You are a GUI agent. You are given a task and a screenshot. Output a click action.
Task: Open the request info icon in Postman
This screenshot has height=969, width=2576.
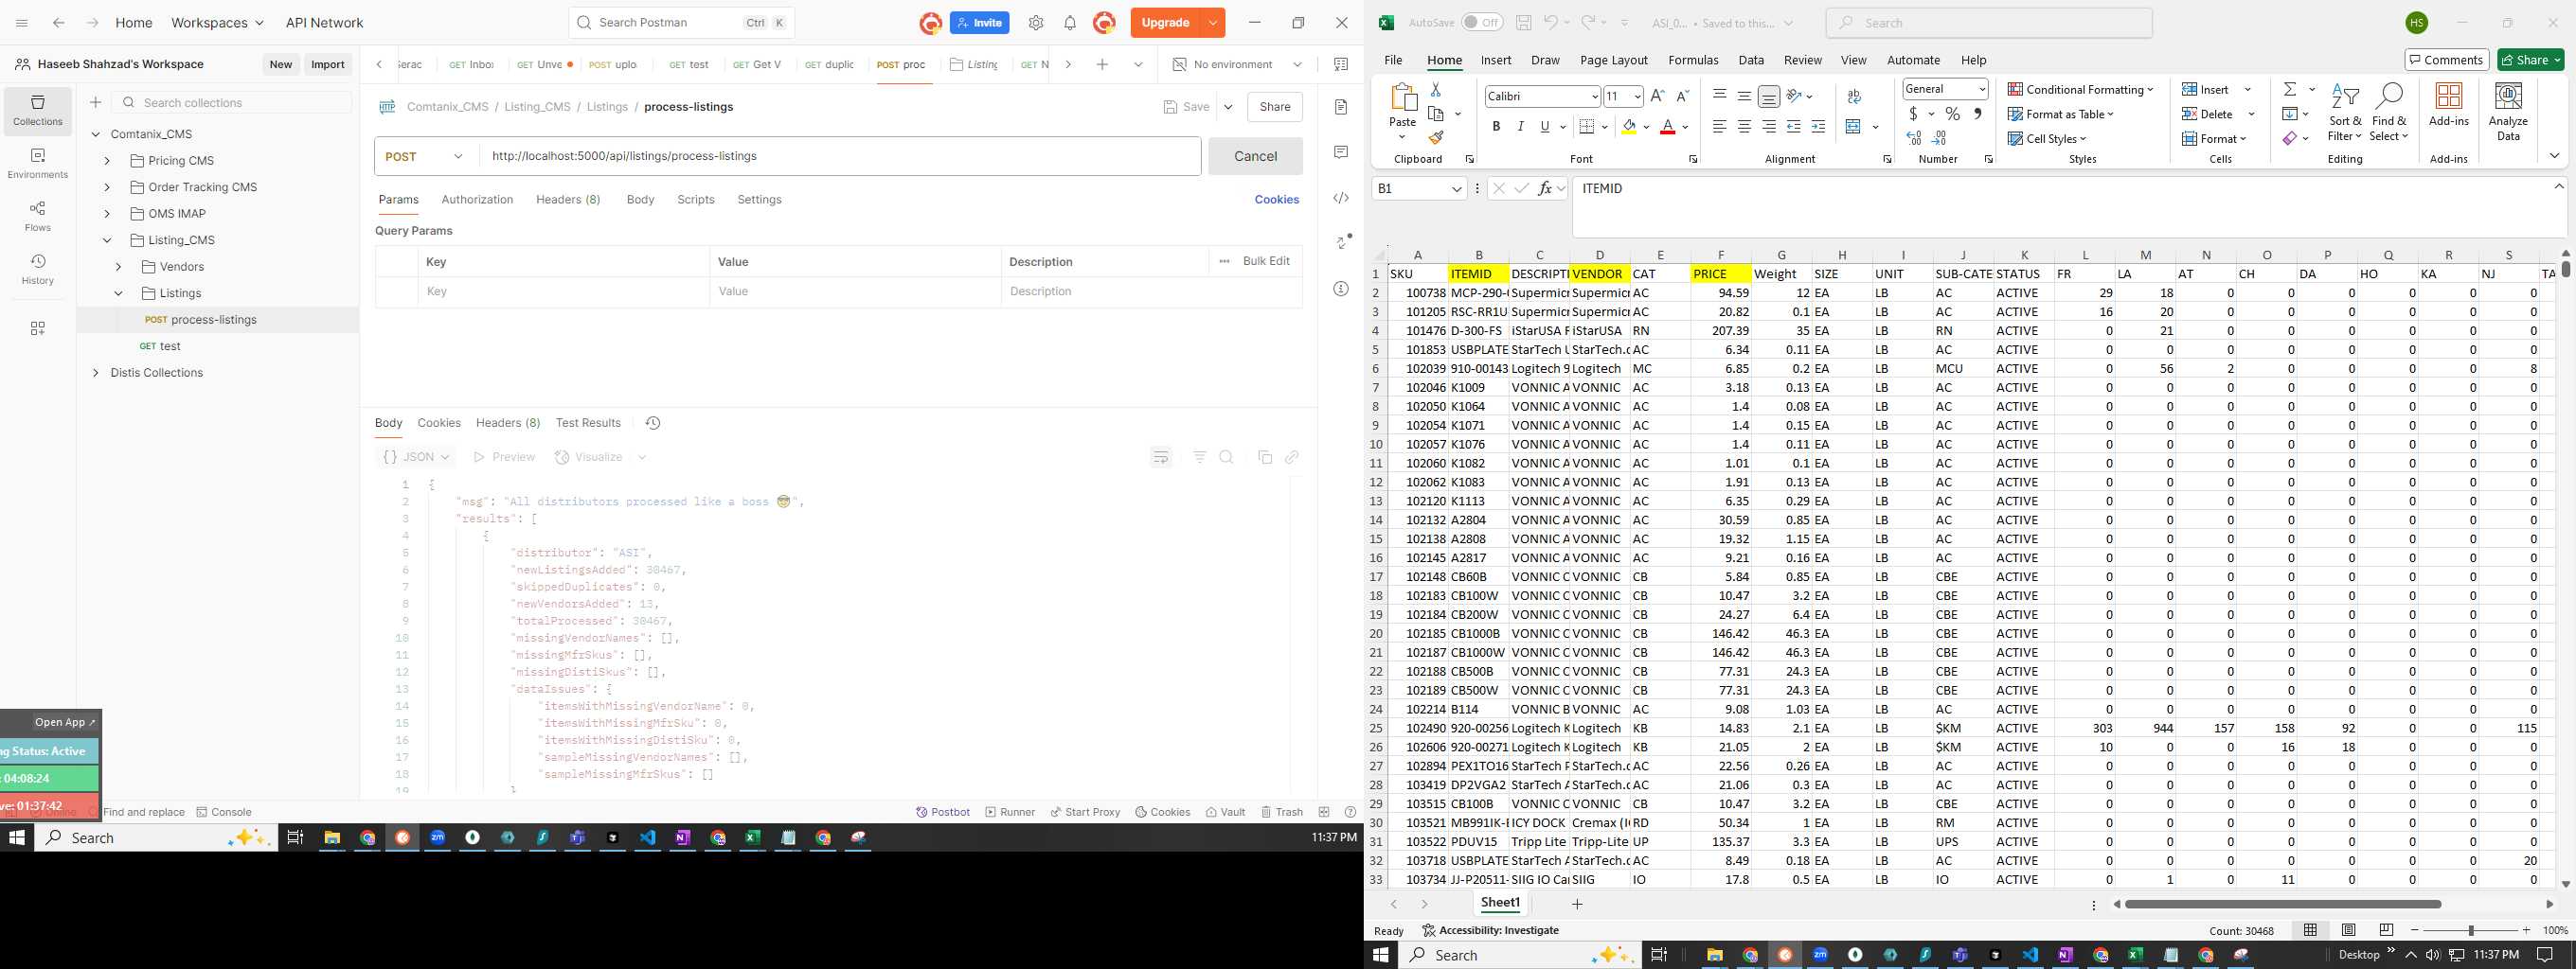click(x=1341, y=289)
